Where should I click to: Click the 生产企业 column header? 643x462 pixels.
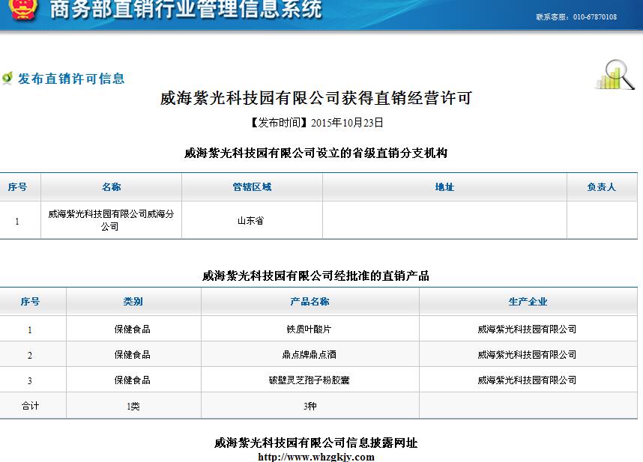coord(527,301)
